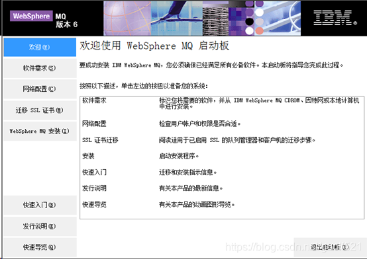Click the 版本 6 version text in header

pos(67,24)
